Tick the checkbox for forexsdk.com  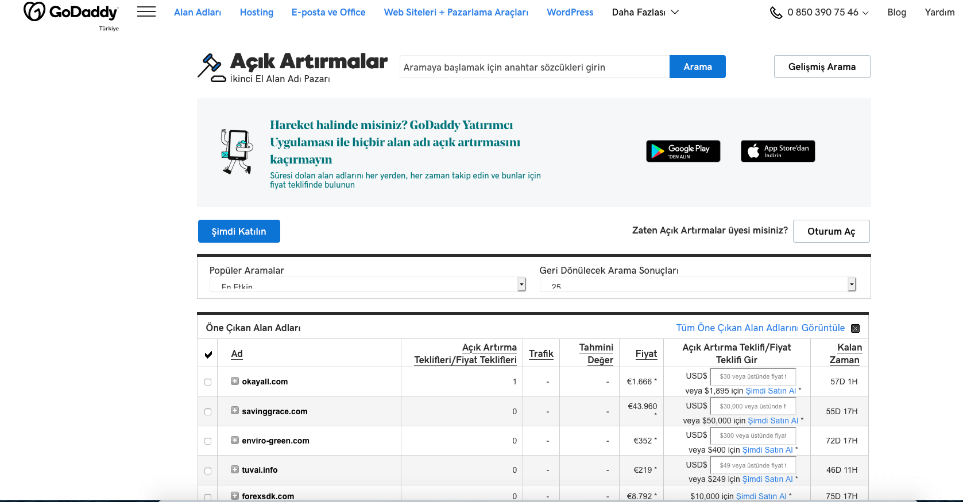click(208, 497)
